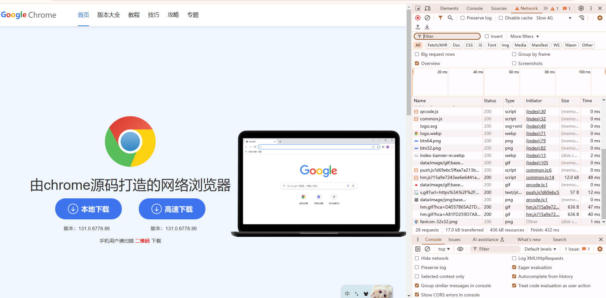606x298 pixels.
Task: Create live expression eye icon
Action: point(460,249)
